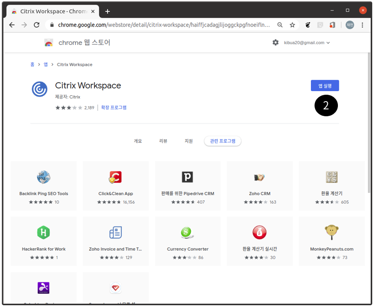Open the 환율 계산기 실시간 red icon
The width and height of the screenshot is (375, 308).
tap(260, 232)
